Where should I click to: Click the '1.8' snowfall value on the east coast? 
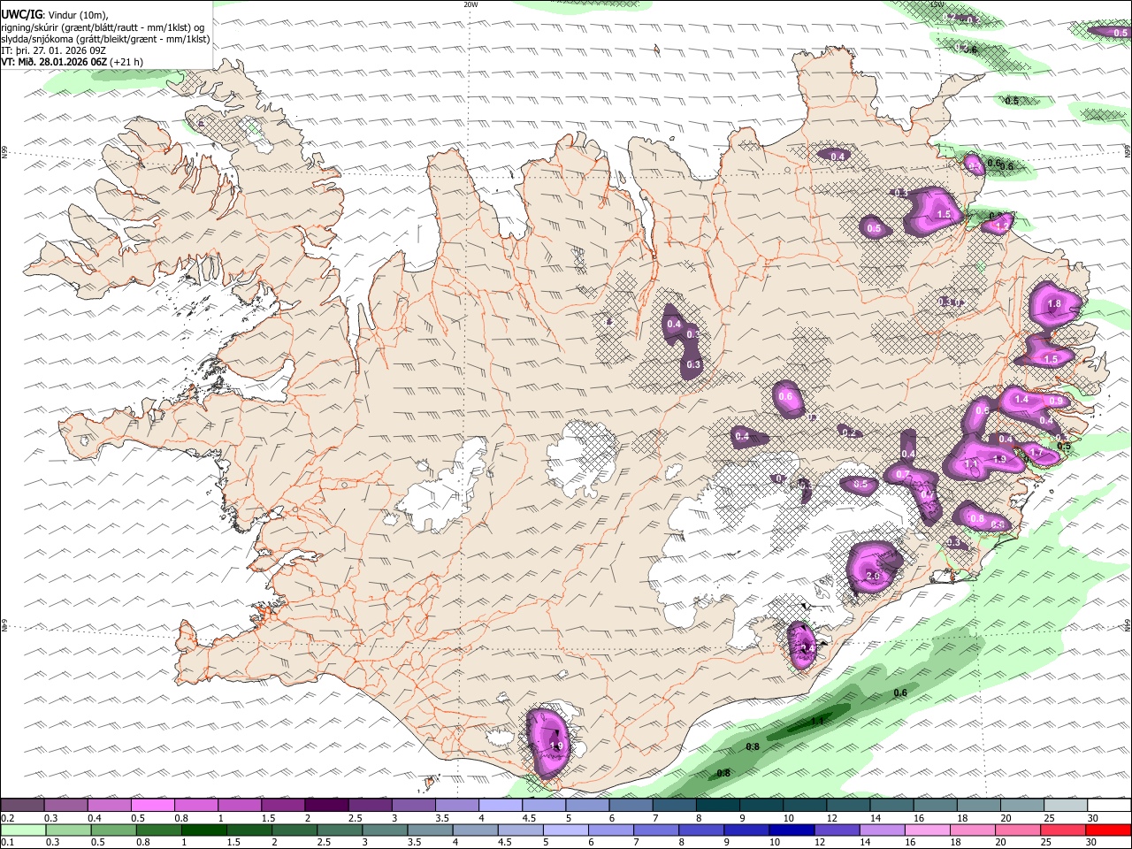pos(1053,304)
